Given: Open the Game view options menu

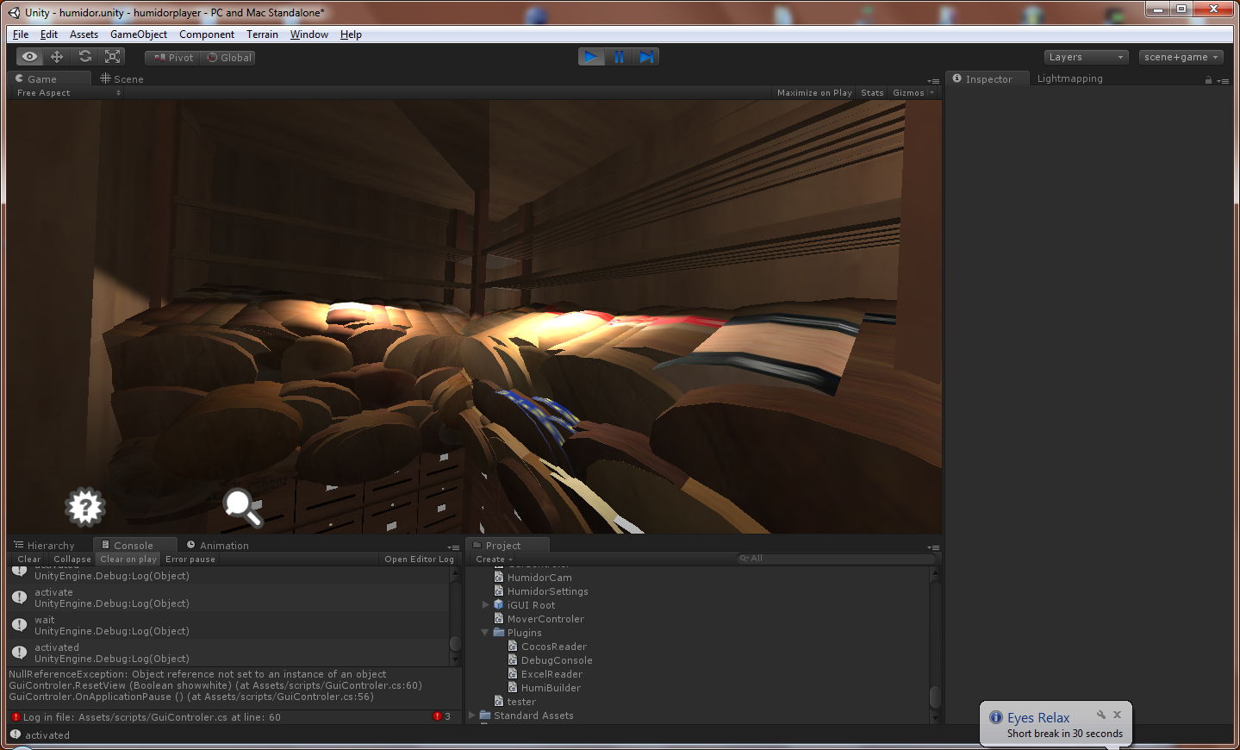Looking at the screenshot, I should pyautogui.click(x=933, y=81).
